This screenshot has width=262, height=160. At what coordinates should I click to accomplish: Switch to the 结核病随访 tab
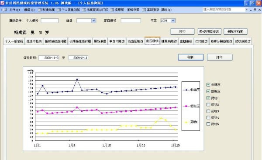pos(243,41)
